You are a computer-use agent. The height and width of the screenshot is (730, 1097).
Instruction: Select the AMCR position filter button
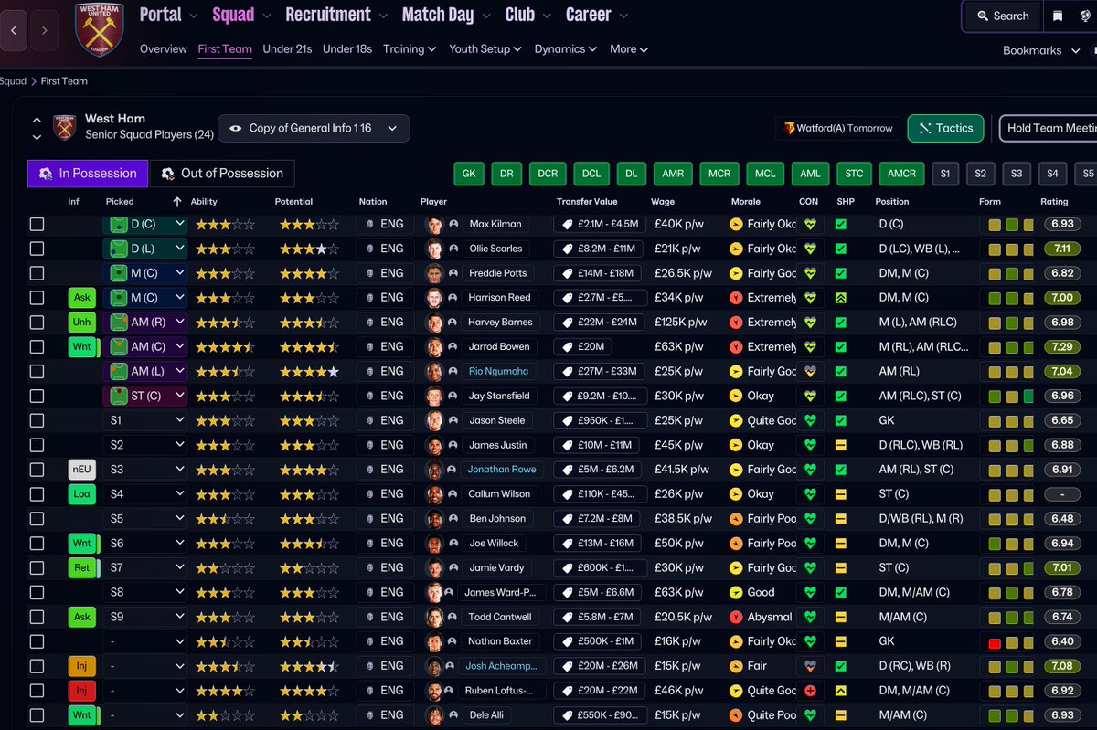click(x=901, y=173)
